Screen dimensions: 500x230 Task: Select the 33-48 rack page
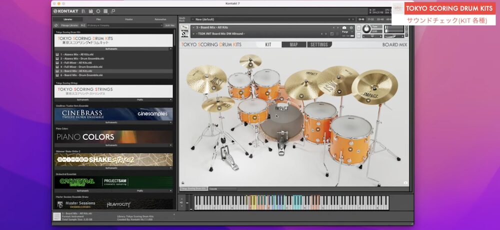tap(380, 19)
